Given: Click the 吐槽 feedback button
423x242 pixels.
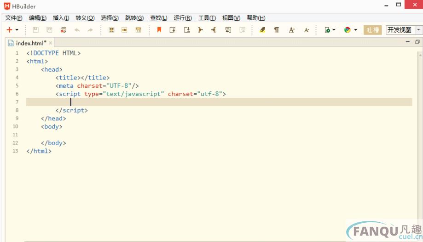Looking at the screenshot, I should 372,30.
